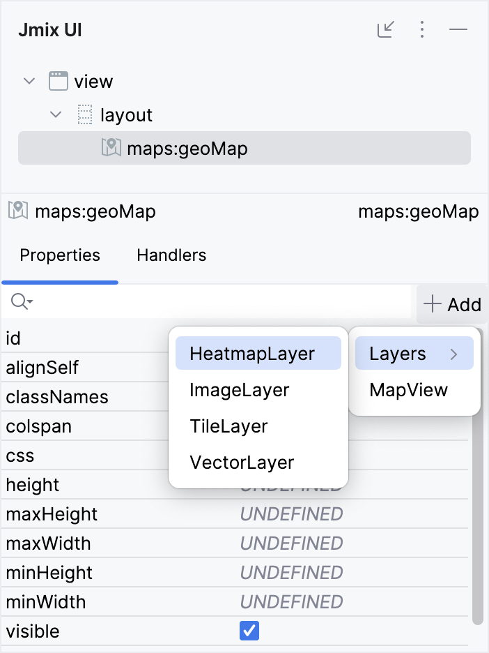Click the jump-to-source arrow icon in panel header

point(386,30)
